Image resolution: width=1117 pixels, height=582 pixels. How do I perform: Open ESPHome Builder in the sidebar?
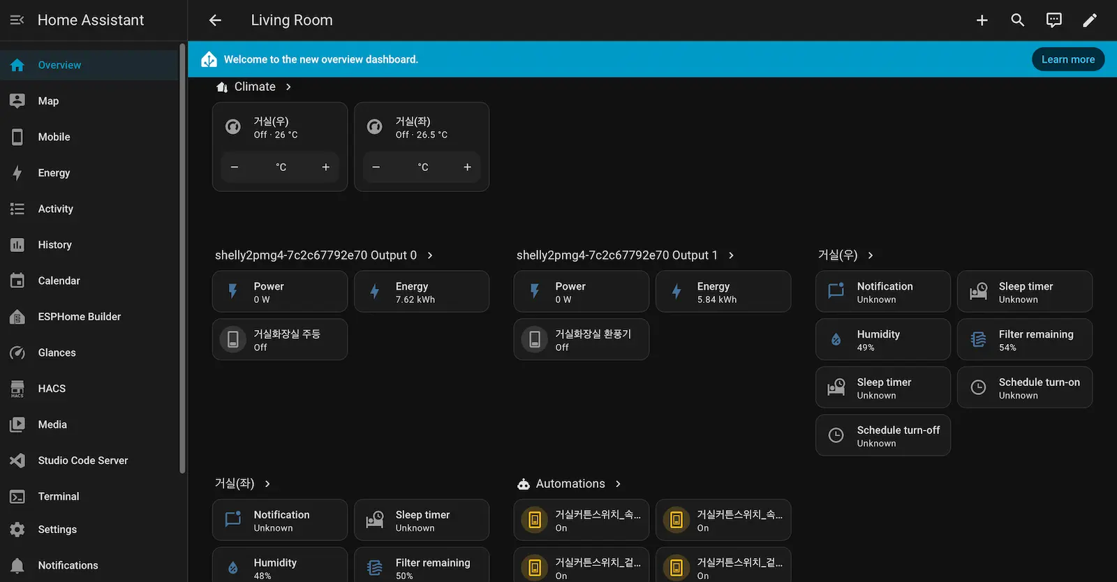(x=89, y=317)
